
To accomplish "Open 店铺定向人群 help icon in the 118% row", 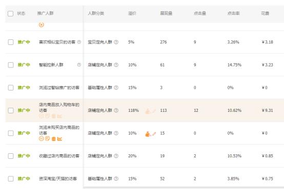I will click(x=116, y=110).
